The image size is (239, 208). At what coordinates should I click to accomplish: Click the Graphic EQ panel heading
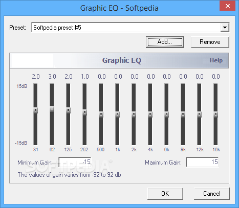tap(122, 60)
